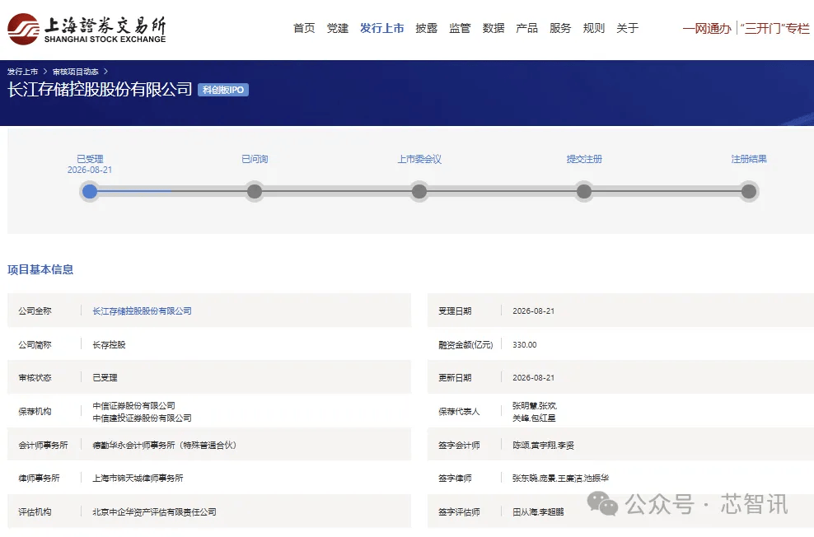Click the 注册结果 progress step dot
This screenshot has height=537, width=814.
[x=749, y=191]
